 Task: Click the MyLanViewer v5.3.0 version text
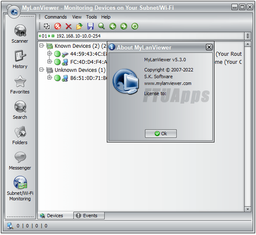[x=165, y=60]
